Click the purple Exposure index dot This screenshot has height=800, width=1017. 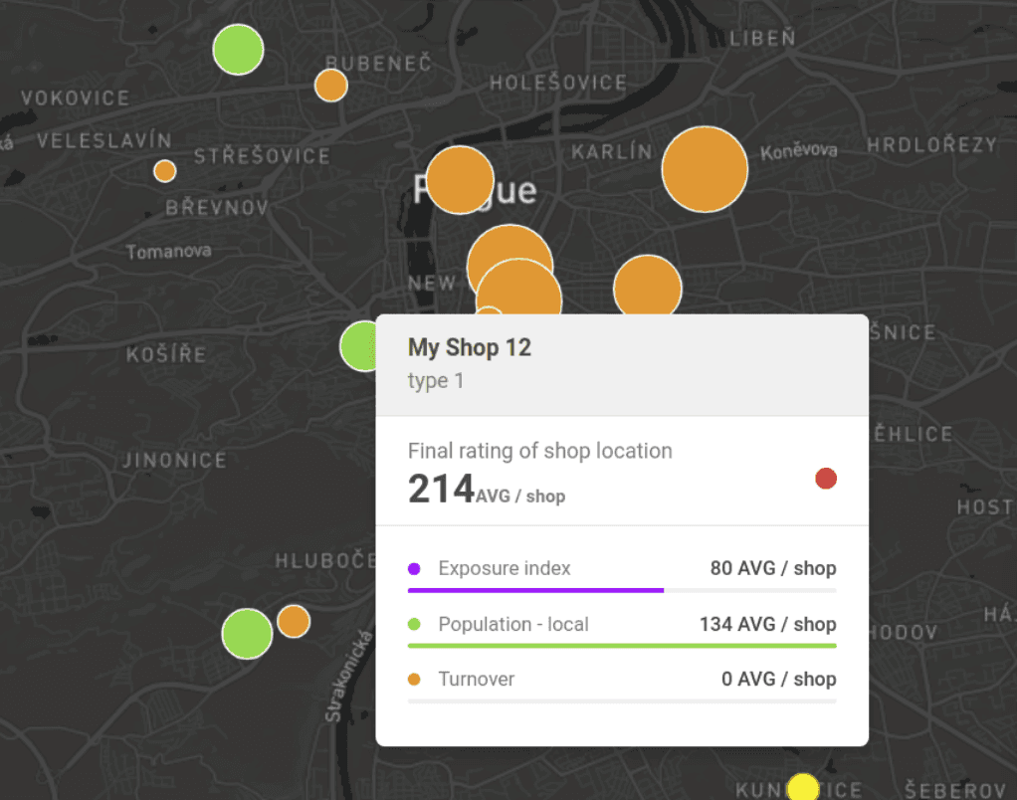point(414,568)
